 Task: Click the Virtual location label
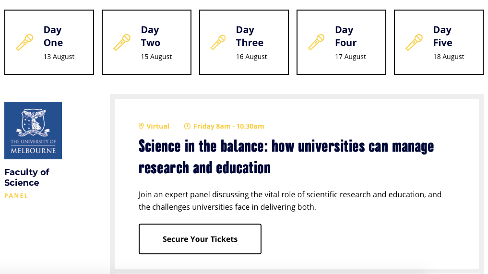(x=158, y=126)
